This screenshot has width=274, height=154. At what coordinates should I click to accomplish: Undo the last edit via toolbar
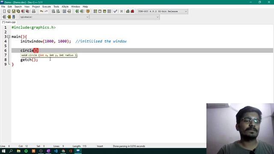pyautogui.click(x=42, y=12)
